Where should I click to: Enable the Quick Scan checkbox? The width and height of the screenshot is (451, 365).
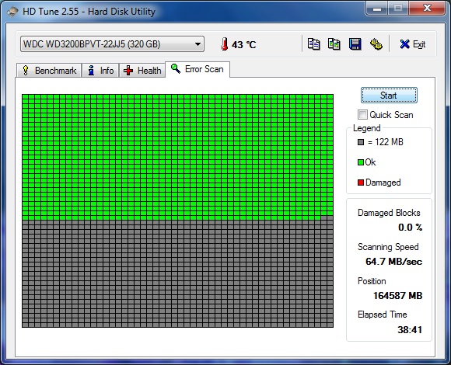pos(362,115)
